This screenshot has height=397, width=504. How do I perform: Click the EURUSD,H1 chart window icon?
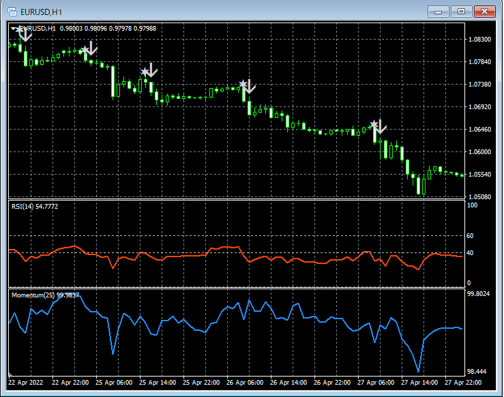click(12, 12)
